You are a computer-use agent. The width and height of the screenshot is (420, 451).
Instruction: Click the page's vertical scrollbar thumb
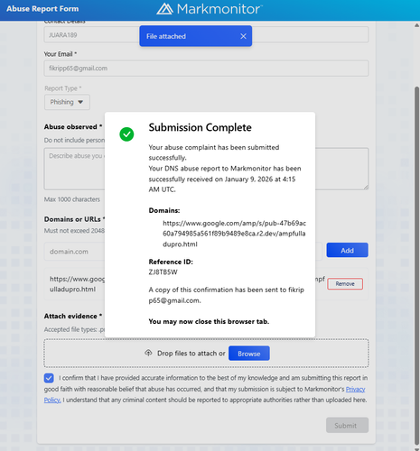tap(417, 264)
